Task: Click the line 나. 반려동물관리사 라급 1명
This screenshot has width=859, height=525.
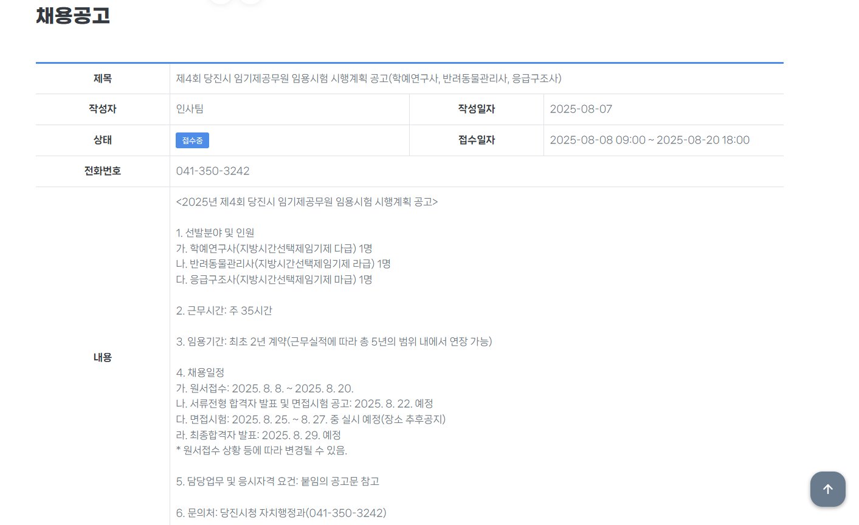Action: click(283, 264)
